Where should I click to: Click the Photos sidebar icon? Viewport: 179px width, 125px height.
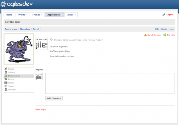click(x=6, y=79)
